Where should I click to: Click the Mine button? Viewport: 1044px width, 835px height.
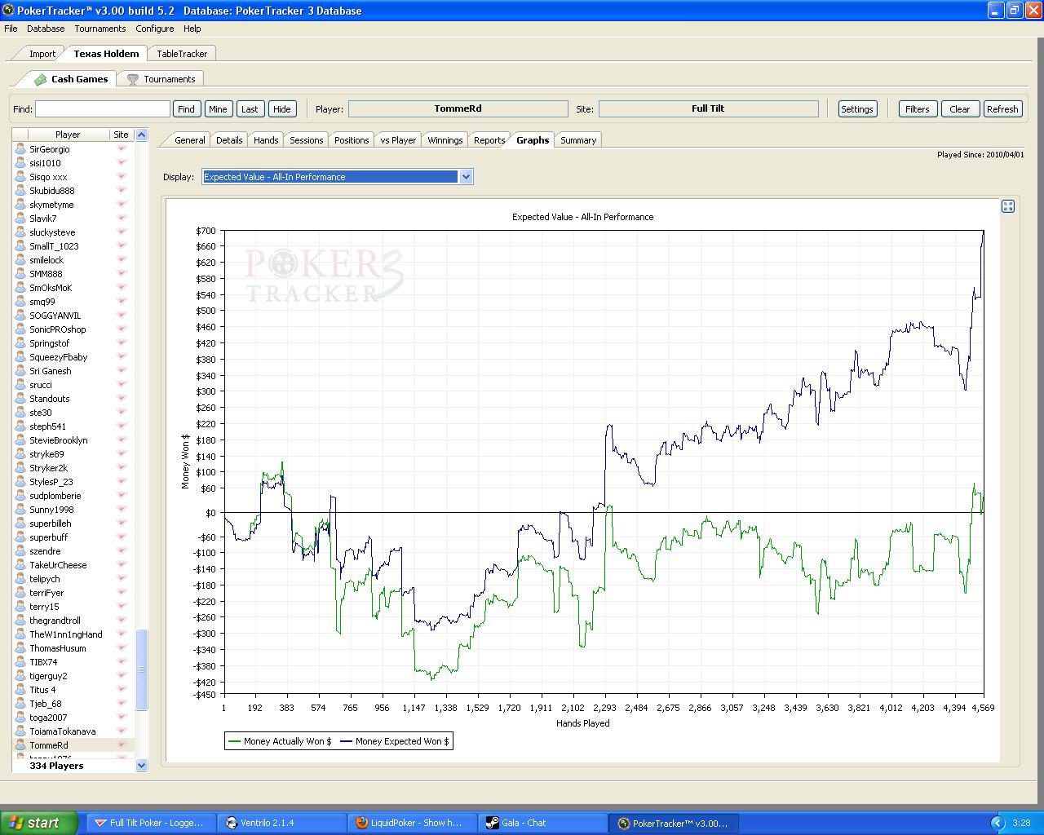pos(218,109)
